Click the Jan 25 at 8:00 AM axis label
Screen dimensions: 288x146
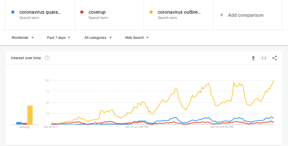(x=222, y=127)
